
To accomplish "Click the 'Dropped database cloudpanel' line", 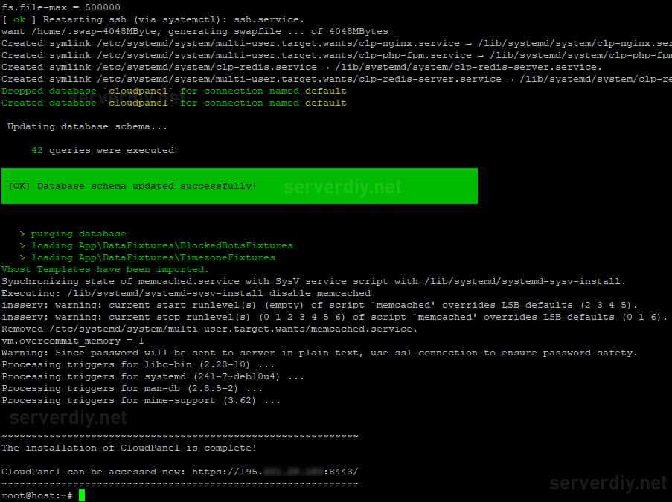I will 174,91.
